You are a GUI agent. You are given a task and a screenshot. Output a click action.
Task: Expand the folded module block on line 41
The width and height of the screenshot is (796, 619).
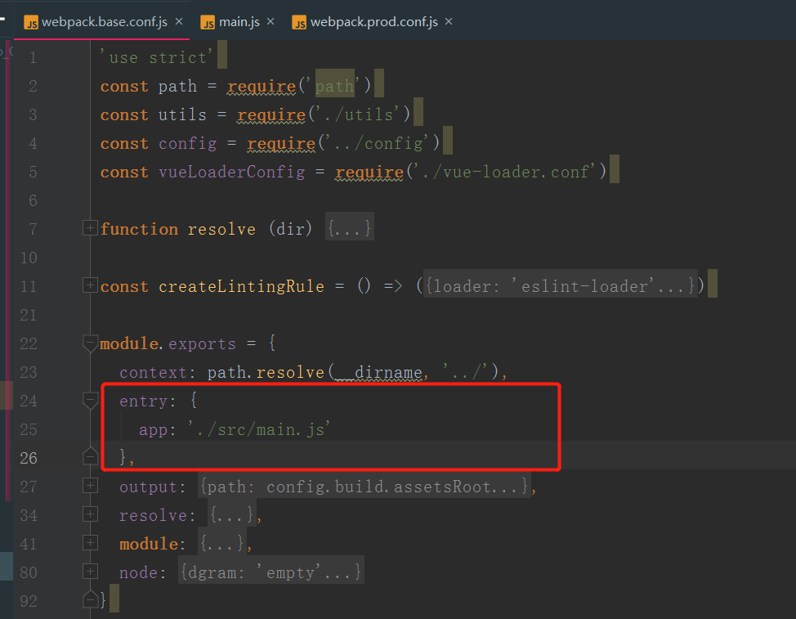pos(90,543)
